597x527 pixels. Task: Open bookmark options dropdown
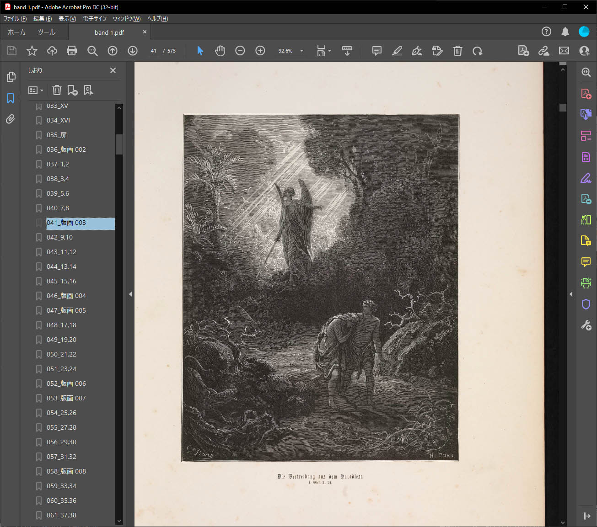[36, 90]
